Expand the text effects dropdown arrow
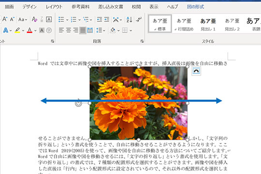The height and width of the screenshot is (174, 261). [x=11, y=30]
